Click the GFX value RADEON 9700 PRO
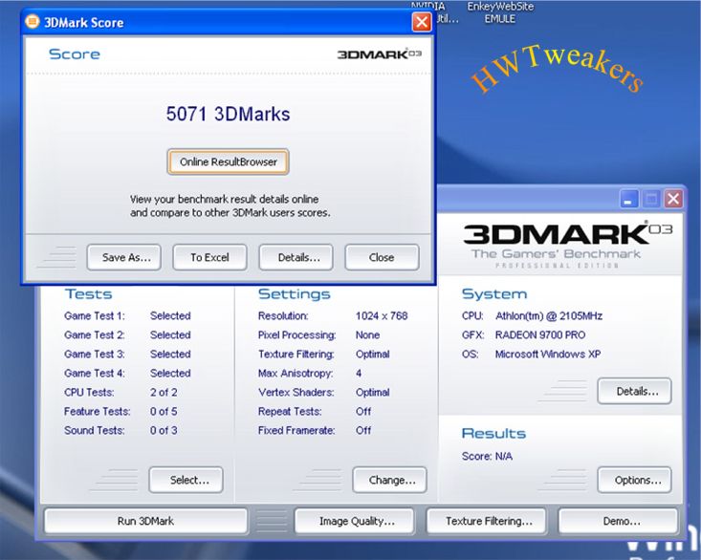701x560 pixels. pyautogui.click(x=540, y=334)
